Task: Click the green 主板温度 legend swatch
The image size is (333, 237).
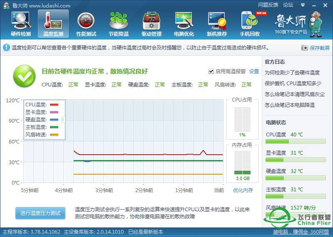Action: click(x=54, y=127)
